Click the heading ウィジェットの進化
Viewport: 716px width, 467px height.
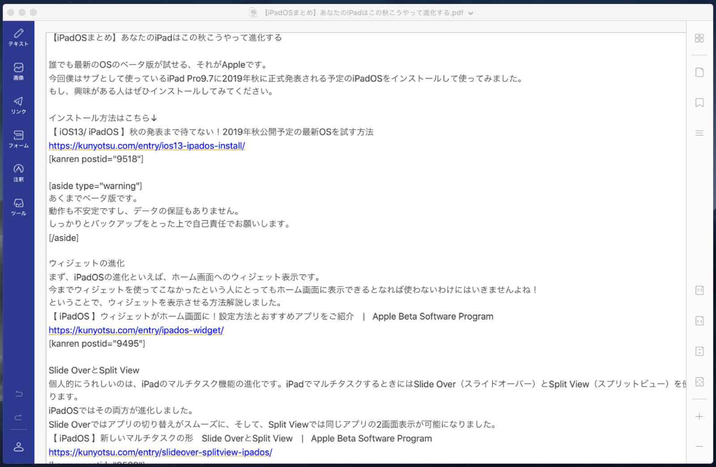pyautogui.click(x=87, y=263)
